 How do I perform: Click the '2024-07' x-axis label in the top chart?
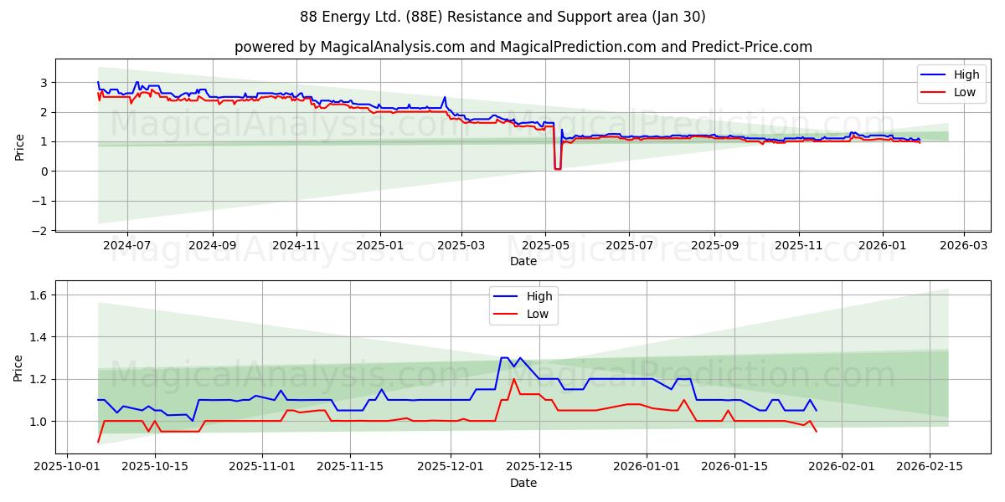click(127, 246)
